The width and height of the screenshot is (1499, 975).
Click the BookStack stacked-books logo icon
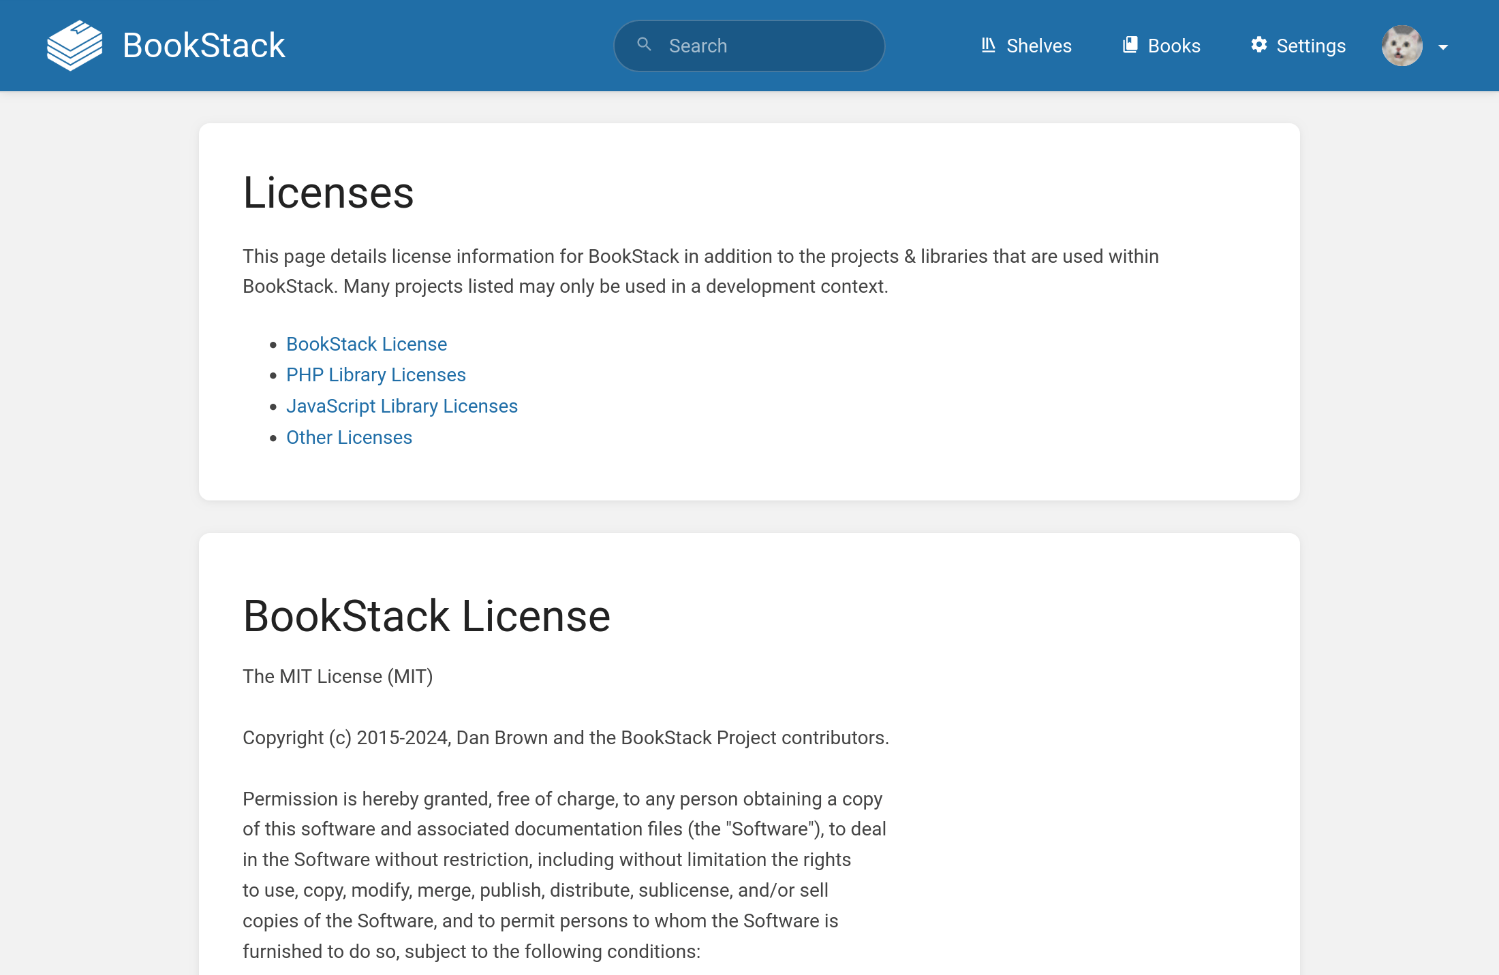click(74, 46)
